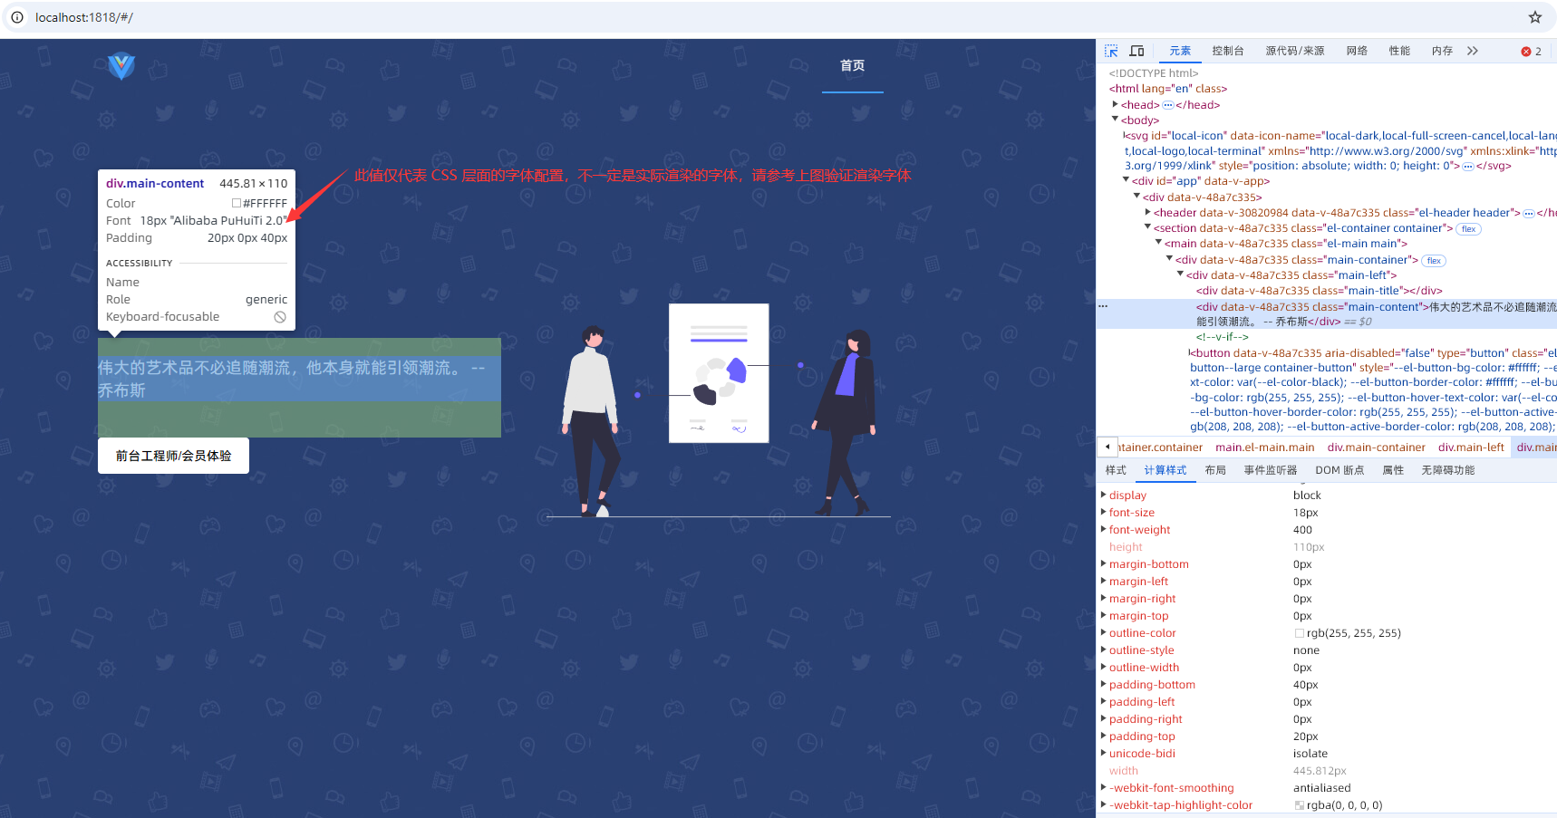
Task: Open the 布局 pane tab
Action: 1214,470
